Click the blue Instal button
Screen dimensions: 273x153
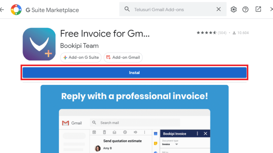click(x=134, y=73)
